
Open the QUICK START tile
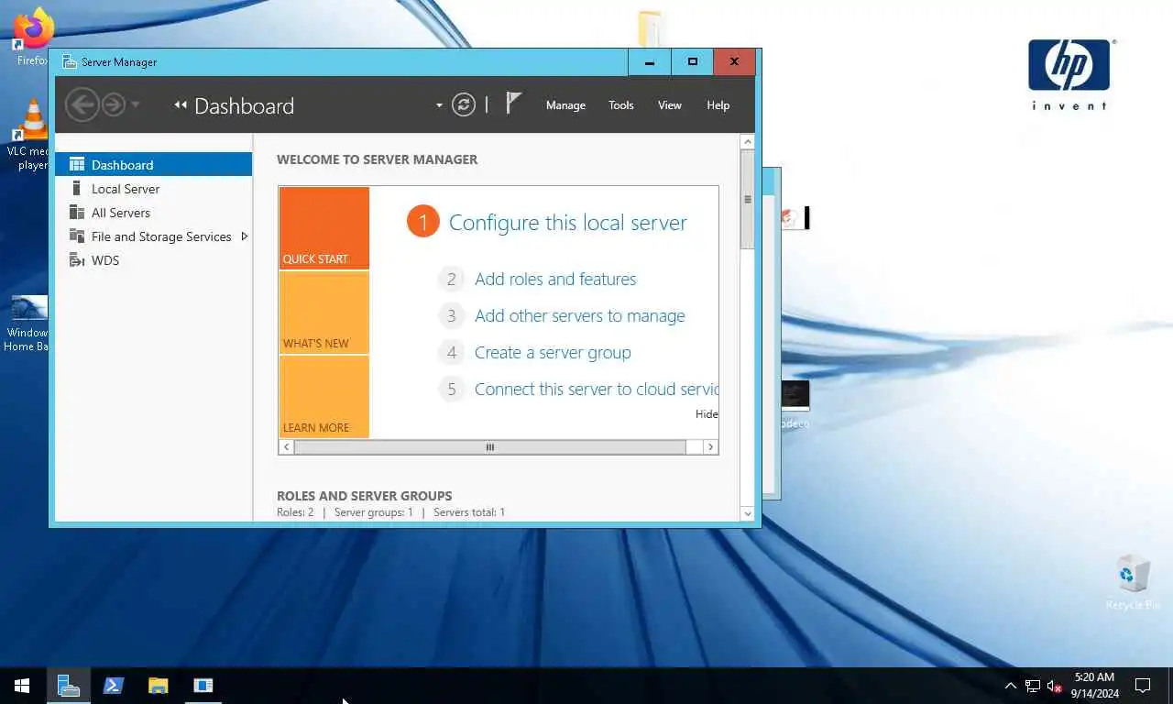pyautogui.click(x=324, y=228)
